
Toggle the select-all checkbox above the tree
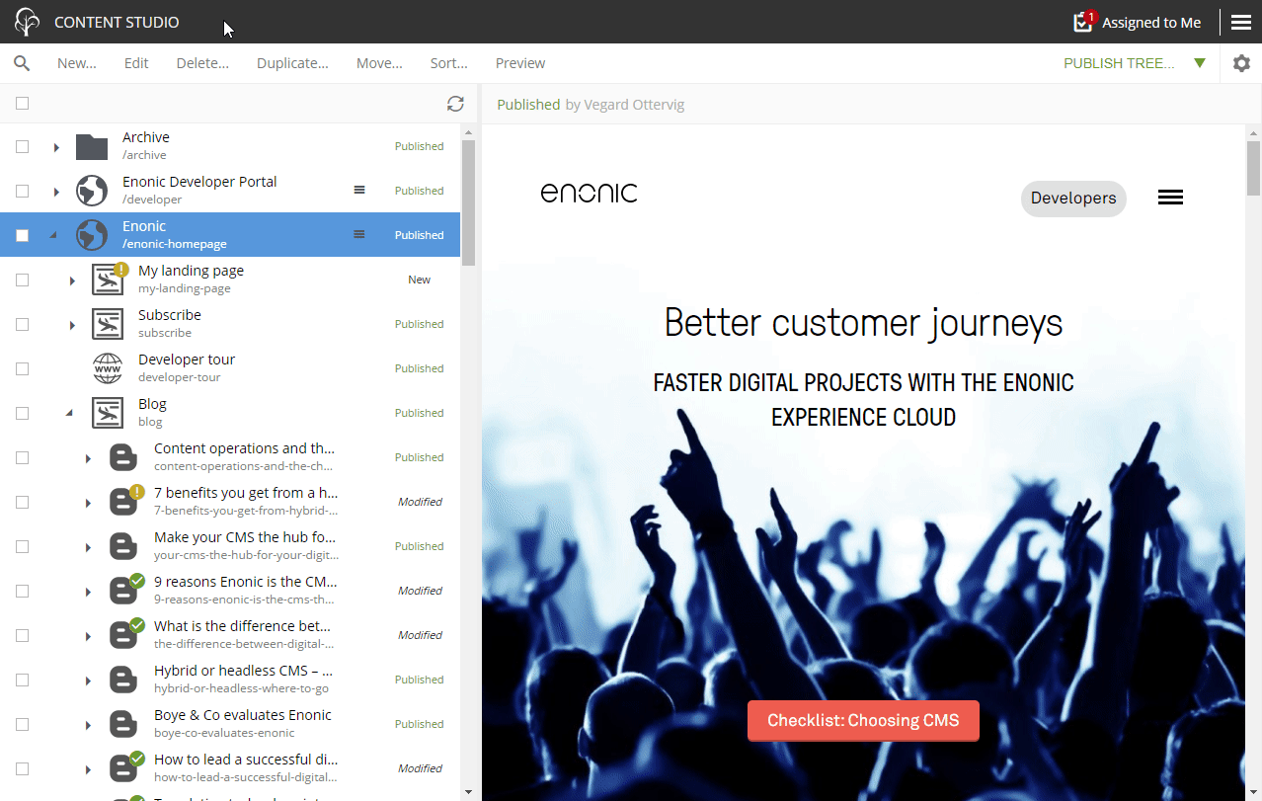[x=23, y=104]
